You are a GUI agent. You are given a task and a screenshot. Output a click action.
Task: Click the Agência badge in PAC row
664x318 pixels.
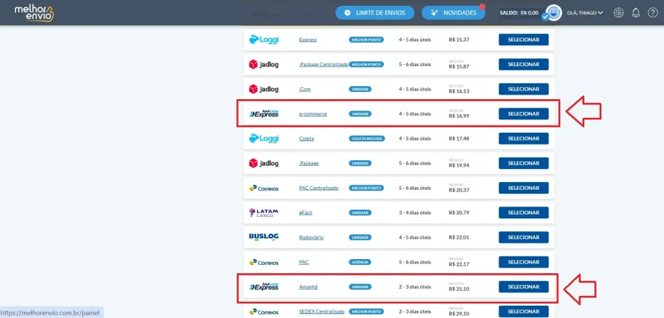pyautogui.click(x=360, y=262)
